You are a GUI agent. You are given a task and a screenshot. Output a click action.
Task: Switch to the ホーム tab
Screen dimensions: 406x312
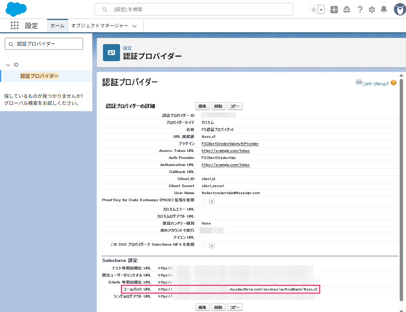(57, 26)
